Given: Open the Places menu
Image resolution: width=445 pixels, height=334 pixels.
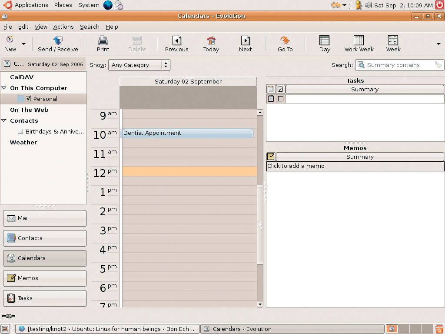Looking at the screenshot, I should (x=63, y=5).
